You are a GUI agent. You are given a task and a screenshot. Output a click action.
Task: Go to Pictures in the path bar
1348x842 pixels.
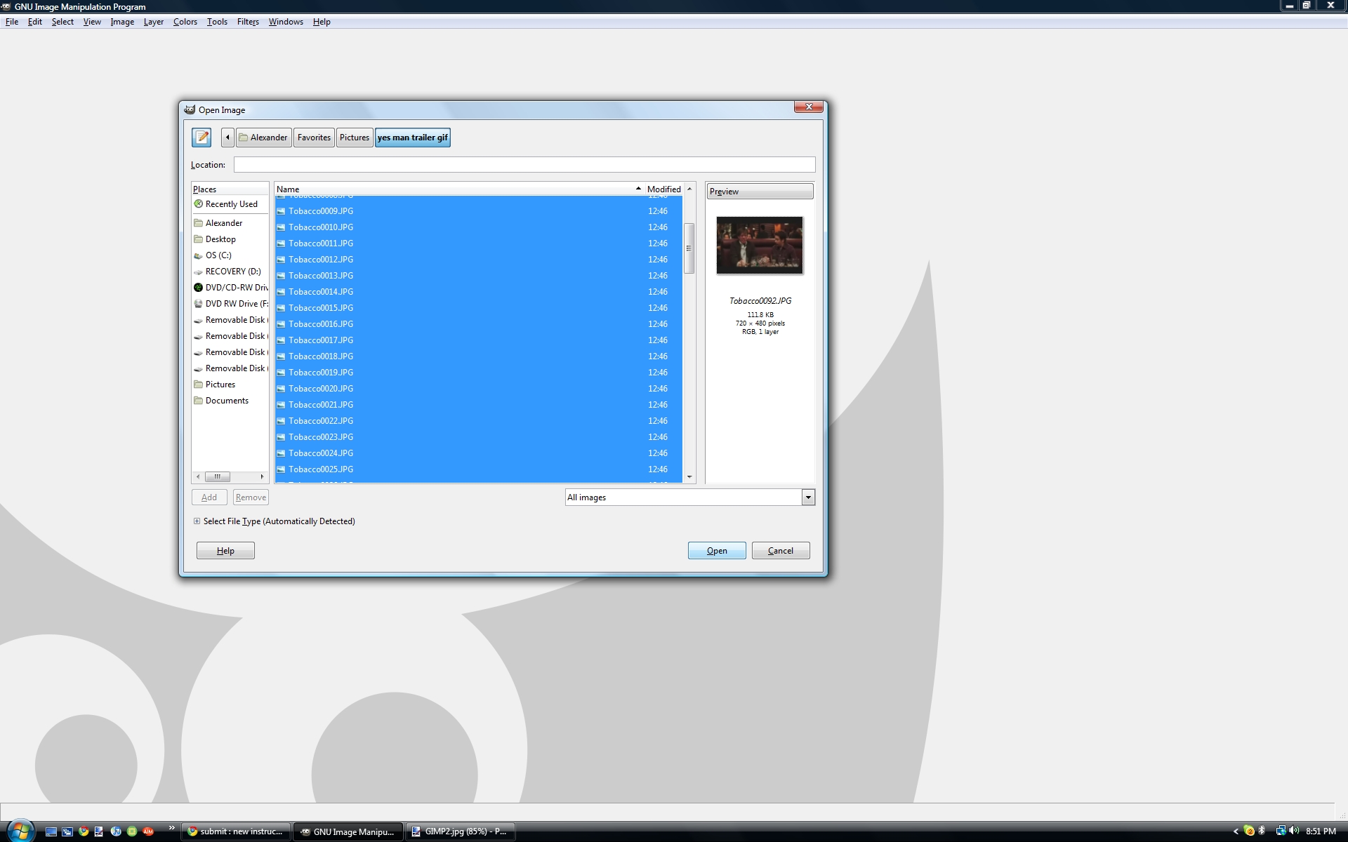coord(355,138)
